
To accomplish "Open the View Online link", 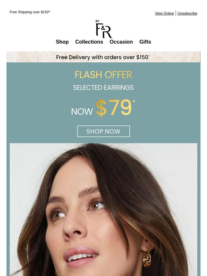I will click(164, 13).
